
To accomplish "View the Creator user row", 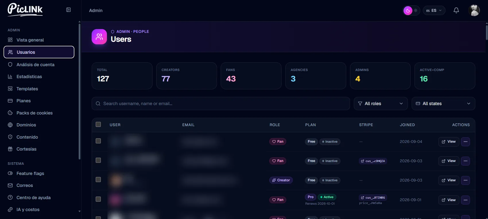I will coord(449,180).
